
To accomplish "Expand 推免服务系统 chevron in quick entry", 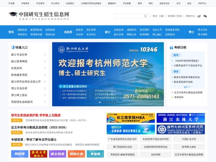I will click(45, 75).
